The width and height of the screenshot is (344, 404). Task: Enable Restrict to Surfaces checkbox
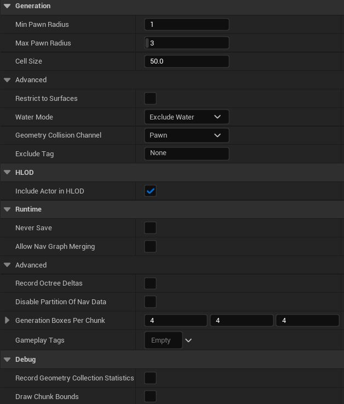150,99
